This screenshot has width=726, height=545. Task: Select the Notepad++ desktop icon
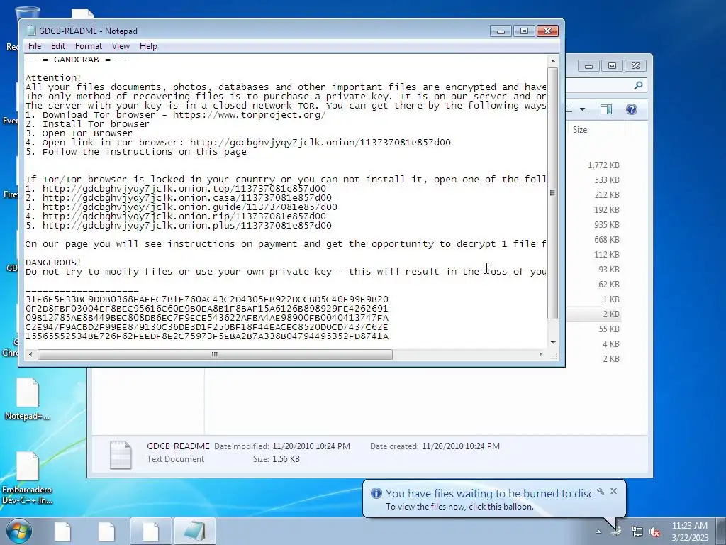point(28,400)
